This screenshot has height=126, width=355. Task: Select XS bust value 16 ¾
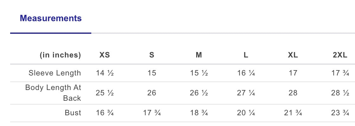(105, 113)
